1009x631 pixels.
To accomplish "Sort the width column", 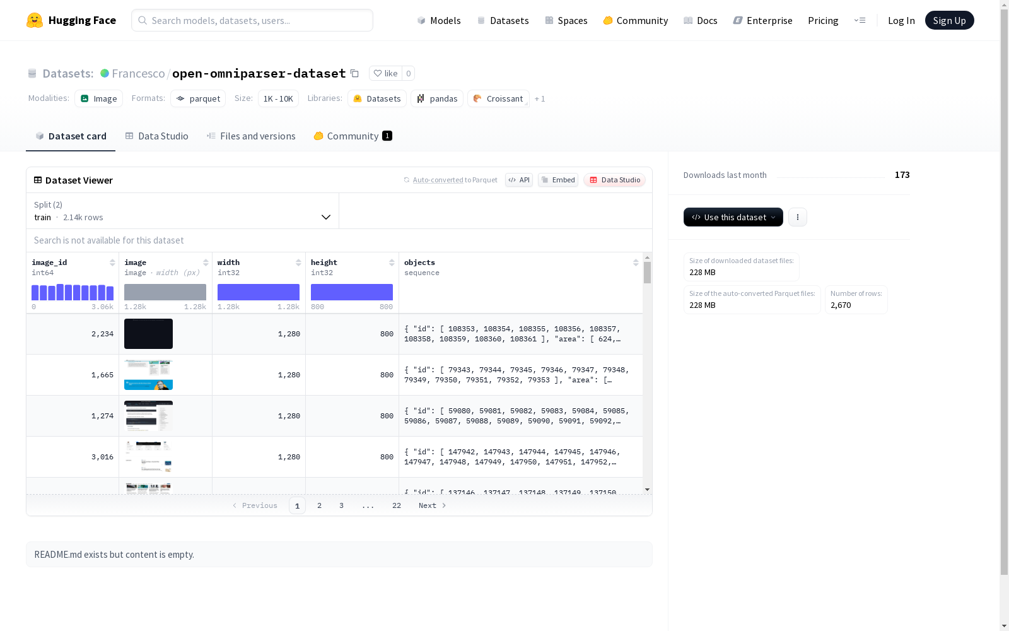I will pos(298,262).
